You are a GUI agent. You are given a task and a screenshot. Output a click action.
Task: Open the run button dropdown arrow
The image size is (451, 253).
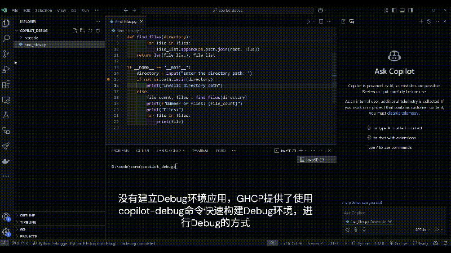[x=313, y=21]
